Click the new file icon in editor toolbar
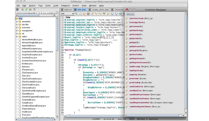Image resolution: width=209 pixels, height=121 pixels. click(80, 14)
